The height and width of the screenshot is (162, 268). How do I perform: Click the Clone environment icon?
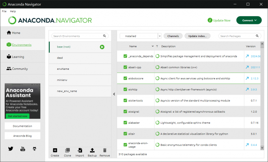pos(67,150)
